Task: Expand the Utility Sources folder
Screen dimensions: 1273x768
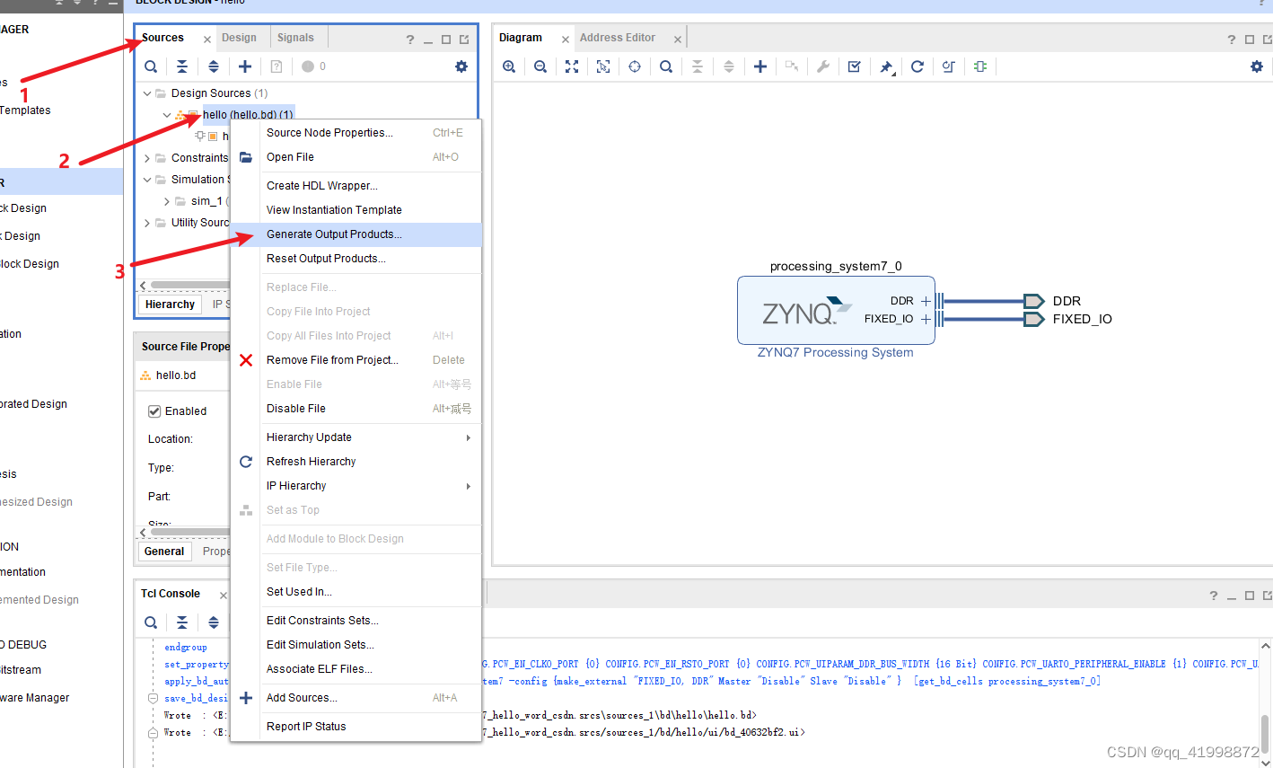Action: tap(146, 222)
